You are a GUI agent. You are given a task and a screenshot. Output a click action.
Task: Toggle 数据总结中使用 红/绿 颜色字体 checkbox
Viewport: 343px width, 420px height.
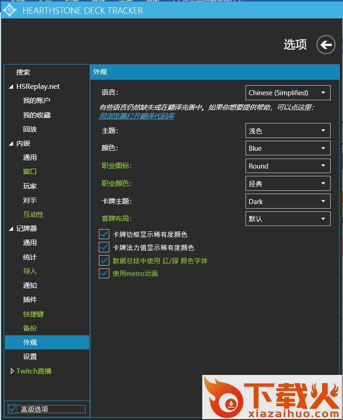pyautogui.click(x=104, y=261)
